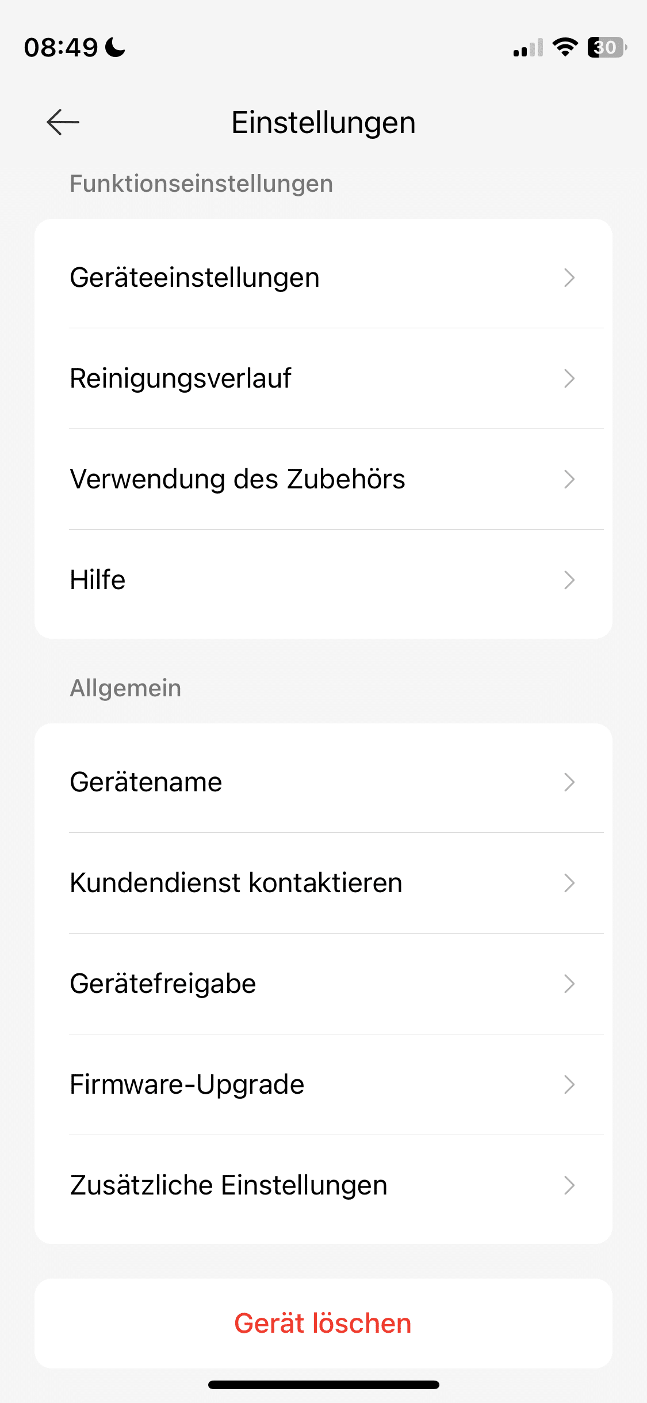Go to Zusätzliche Einstellungen
The image size is (647, 1403).
[229, 1185]
